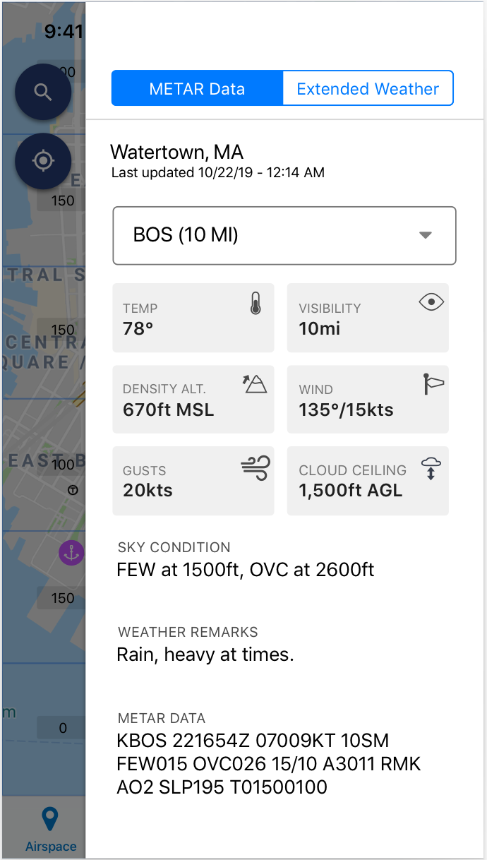Switch to the METAR Data tab

[197, 88]
